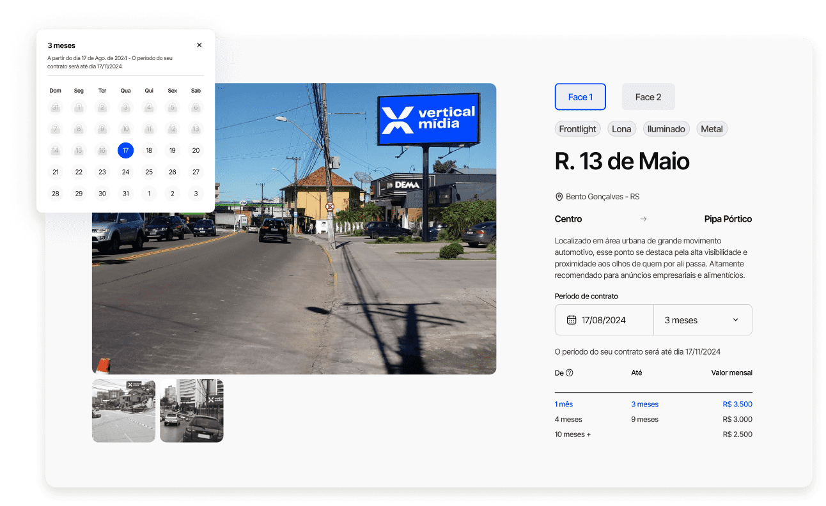This screenshot has width=826, height=506.
Task: Pick day 24 in the calendar
Action: coord(126,172)
